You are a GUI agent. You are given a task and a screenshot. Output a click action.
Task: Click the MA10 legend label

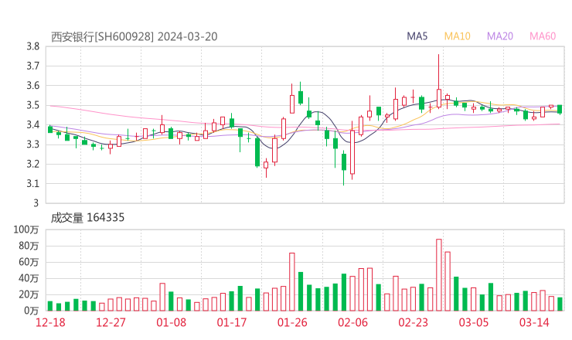(457, 36)
